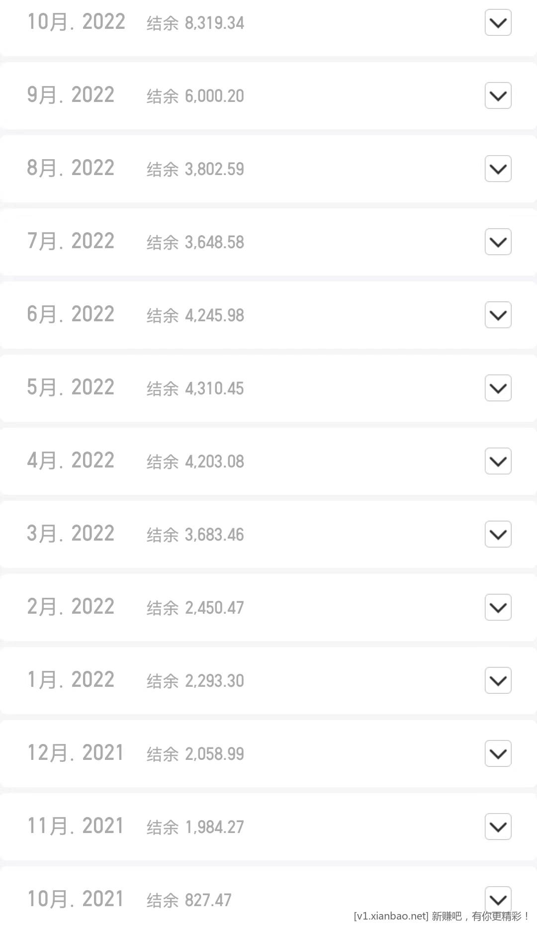Viewport: 537px width, 927px height.
Task: Open the 4月. 2022 expander arrow
Action: [x=498, y=461]
